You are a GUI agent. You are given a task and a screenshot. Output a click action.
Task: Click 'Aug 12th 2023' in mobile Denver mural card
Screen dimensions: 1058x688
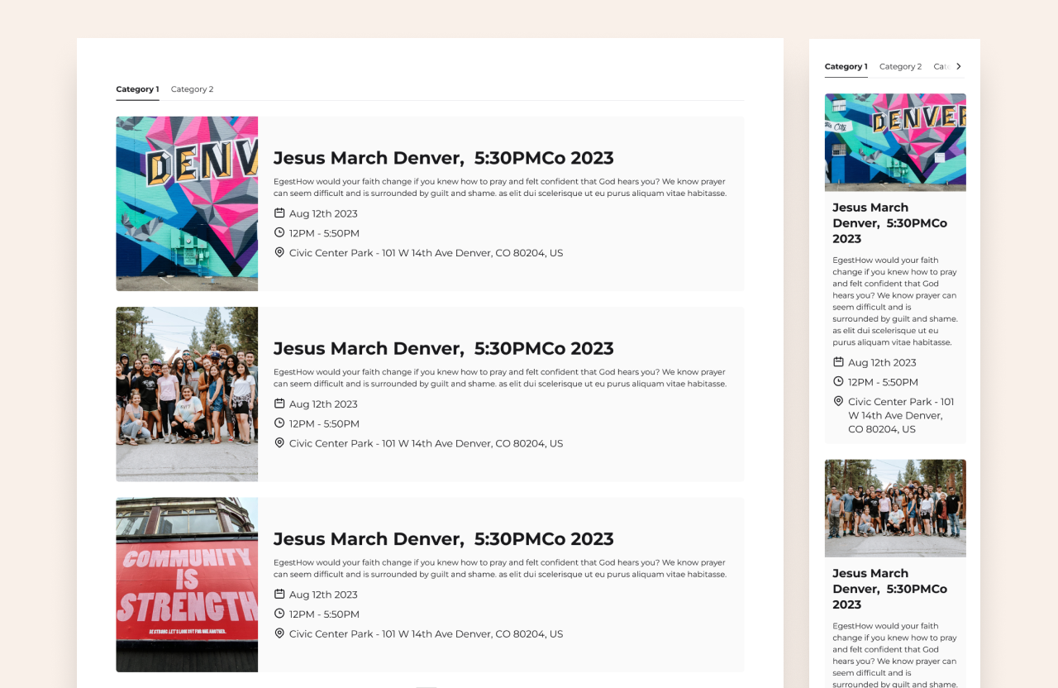coord(882,362)
